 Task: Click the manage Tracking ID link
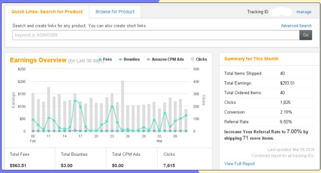(x=304, y=12)
